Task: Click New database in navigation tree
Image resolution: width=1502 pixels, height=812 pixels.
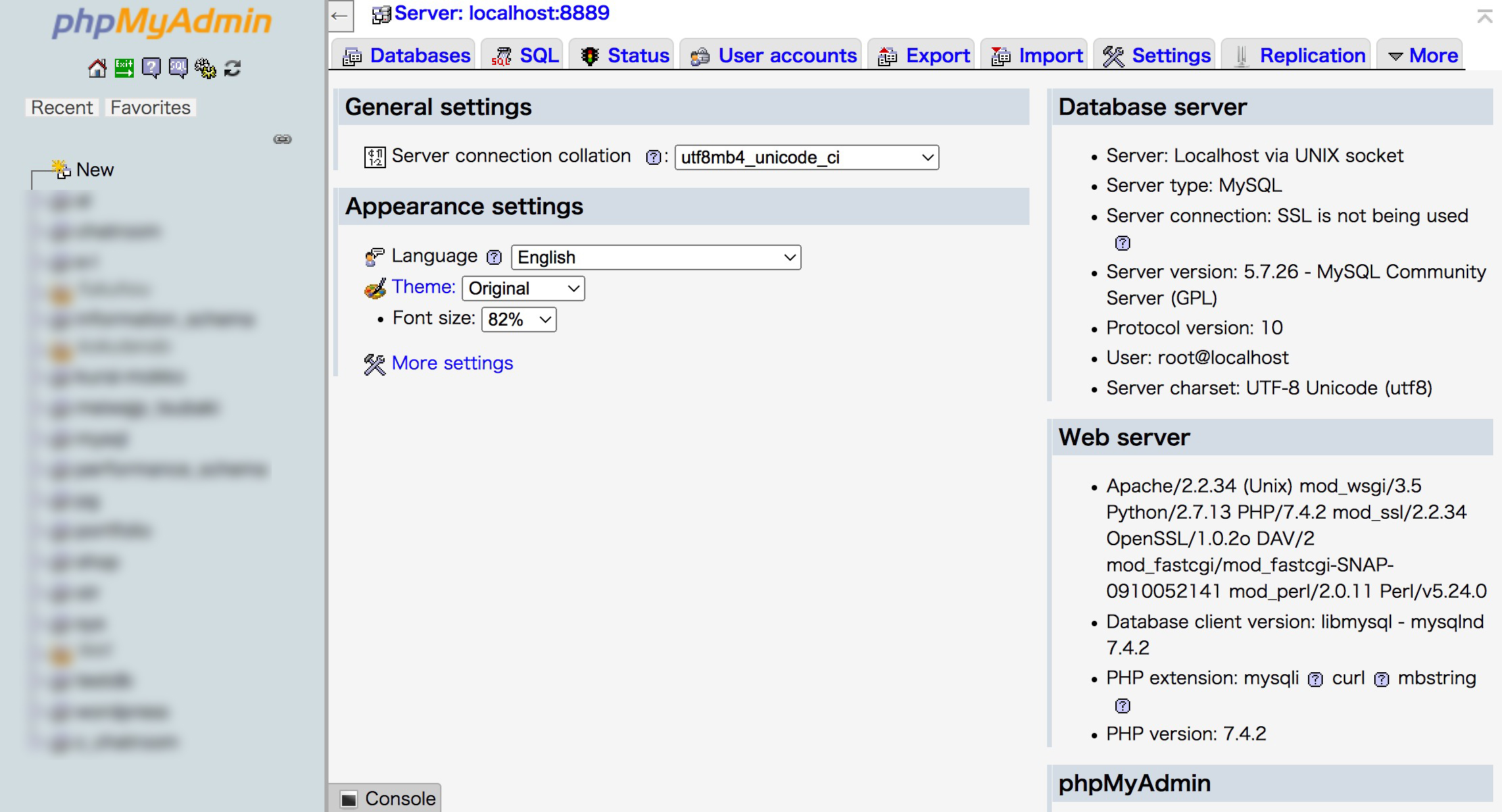Action: point(95,170)
